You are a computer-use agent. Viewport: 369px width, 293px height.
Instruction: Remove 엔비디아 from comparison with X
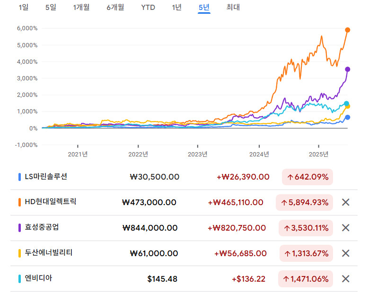pyautogui.click(x=345, y=279)
